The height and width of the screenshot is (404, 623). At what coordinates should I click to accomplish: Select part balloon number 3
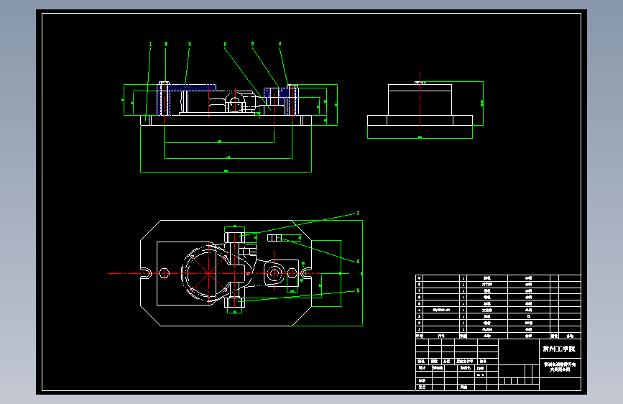[189, 44]
